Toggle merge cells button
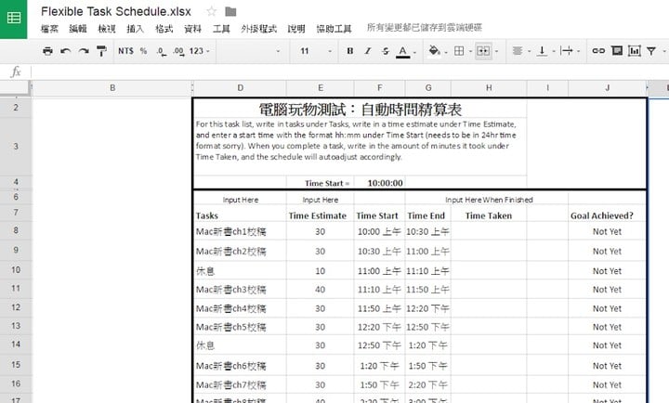The height and width of the screenshot is (403, 669). pos(483,51)
